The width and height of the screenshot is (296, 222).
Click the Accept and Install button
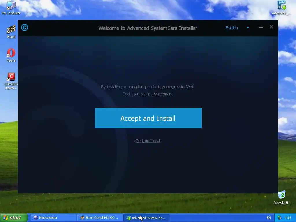coord(148,118)
